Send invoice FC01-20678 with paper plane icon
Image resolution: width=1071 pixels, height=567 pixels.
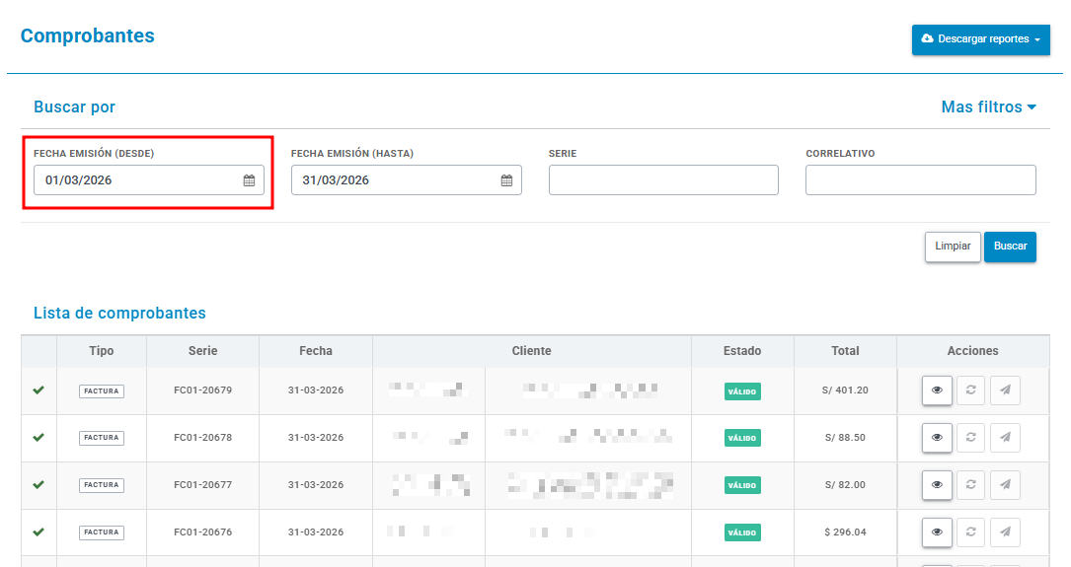pyautogui.click(x=1006, y=438)
